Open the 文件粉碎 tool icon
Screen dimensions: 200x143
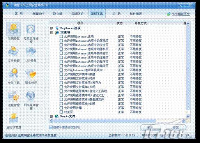coord(14,51)
